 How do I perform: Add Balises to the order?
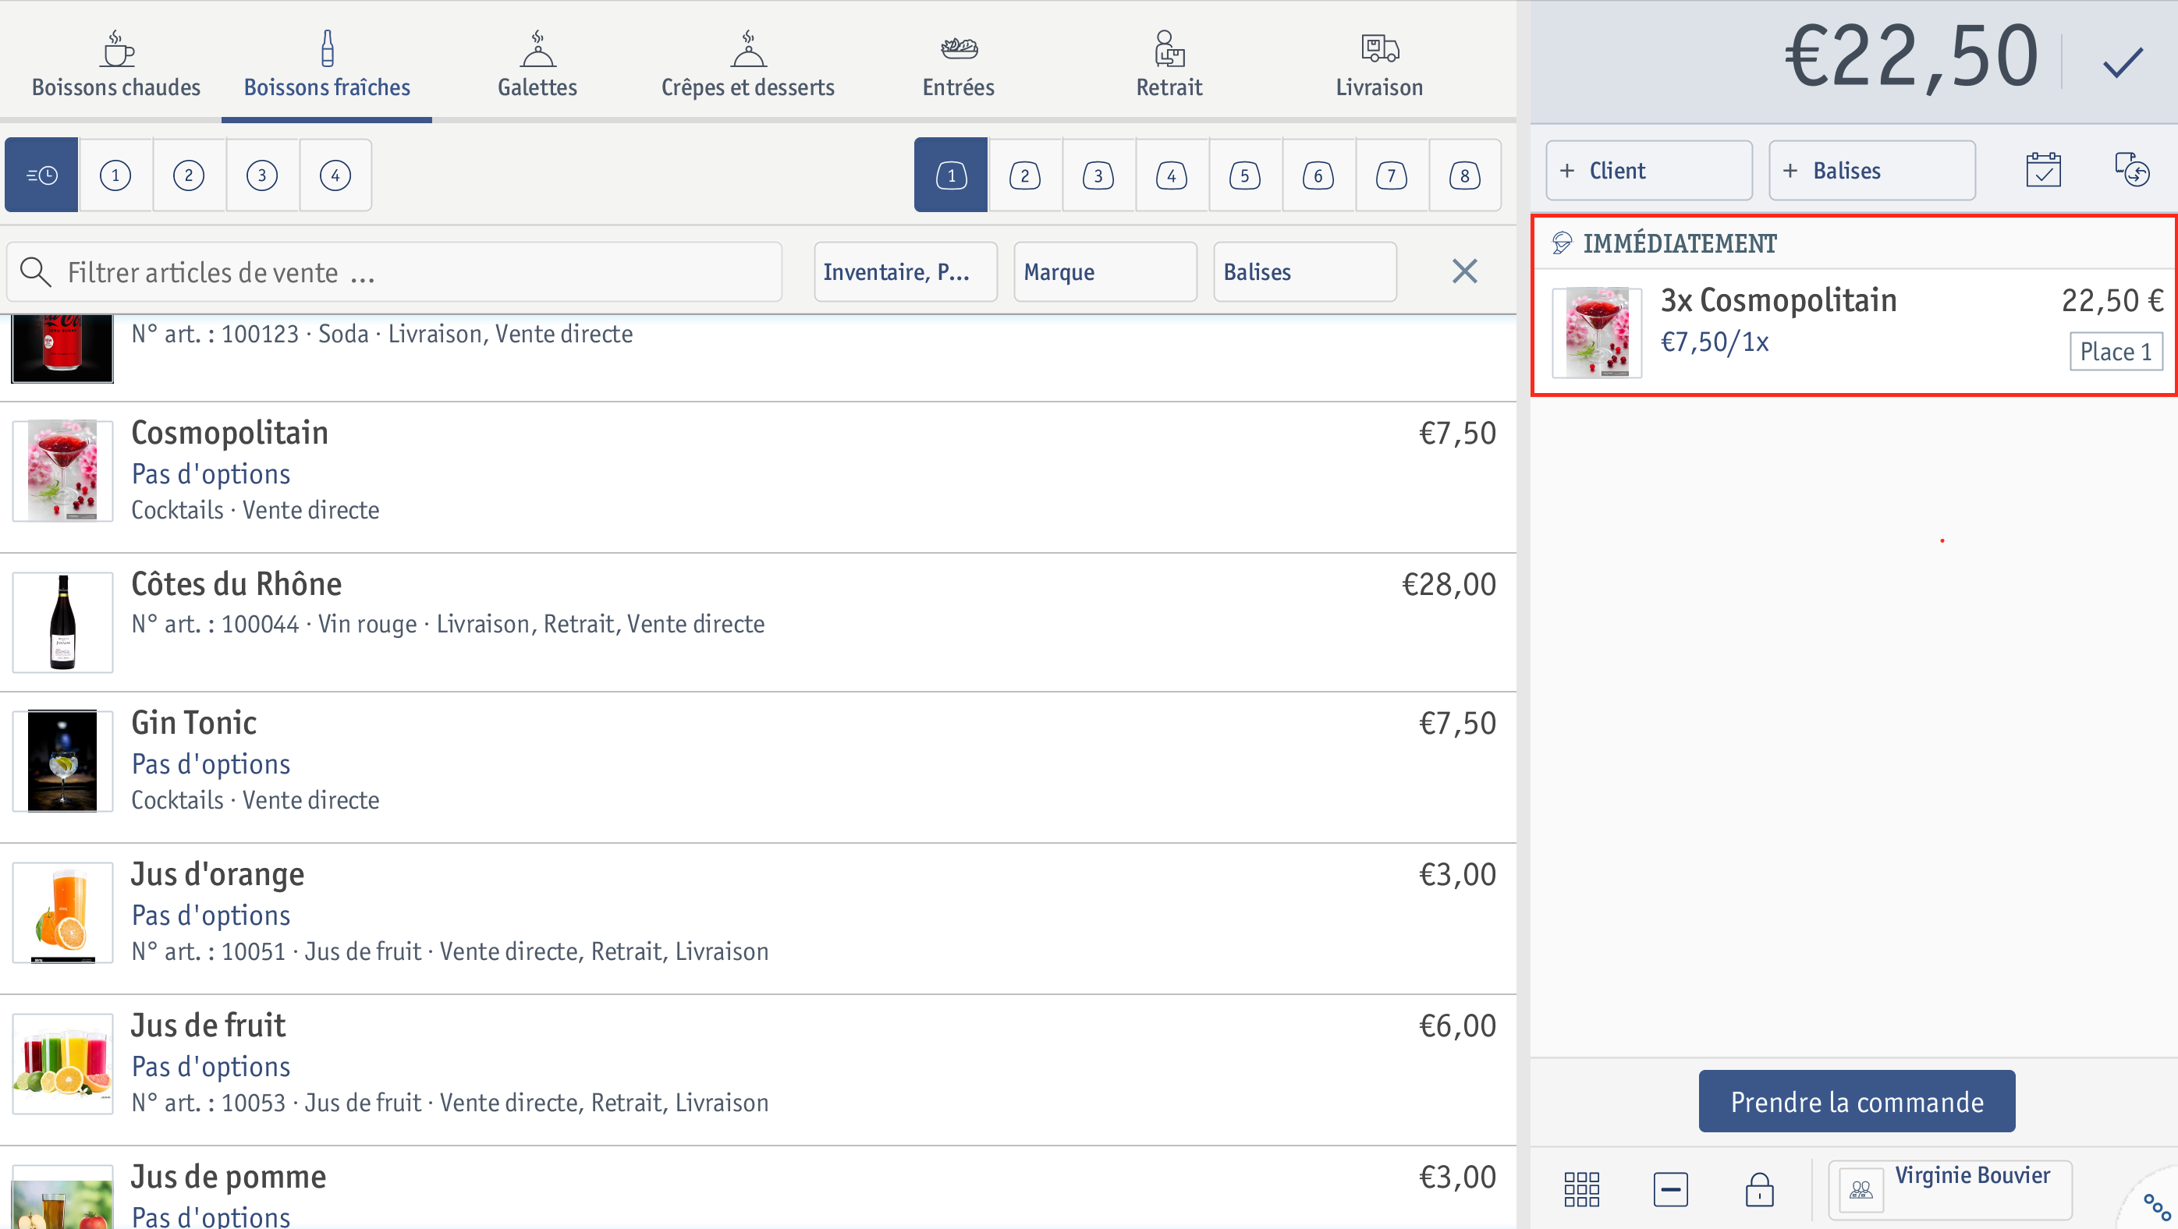pyautogui.click(x=1872, y=171)
